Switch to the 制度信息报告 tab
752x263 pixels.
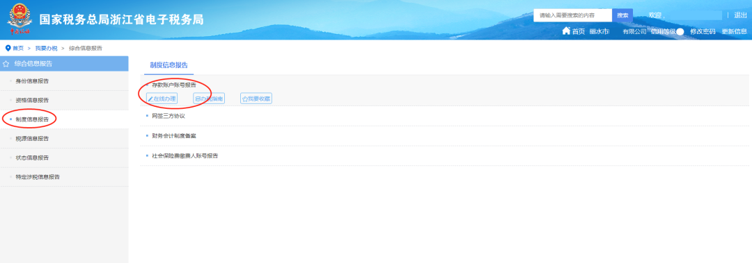pos(169,65)
